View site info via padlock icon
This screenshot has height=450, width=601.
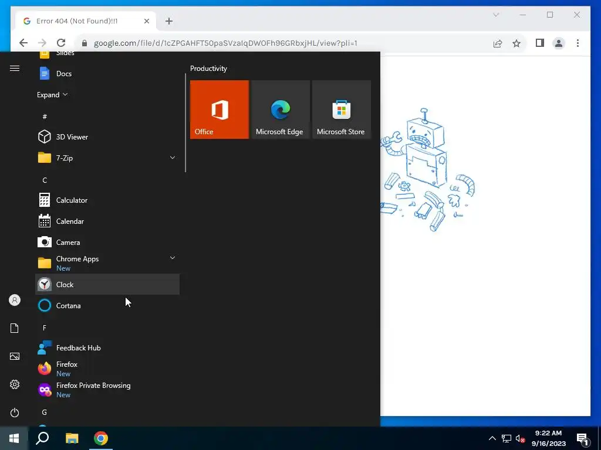[x=85, y=43]
